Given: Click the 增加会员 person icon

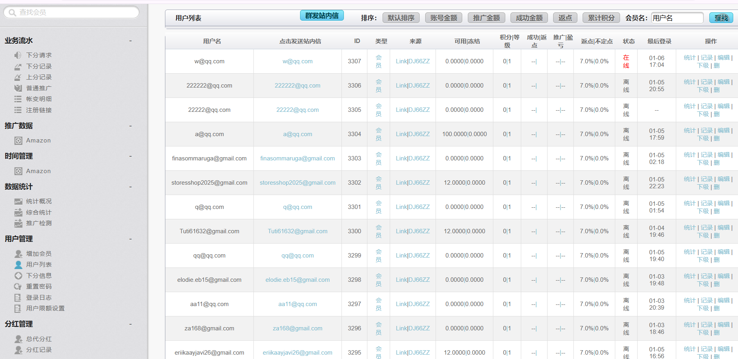Looking at the screenshot, I should tap(18, 254).
